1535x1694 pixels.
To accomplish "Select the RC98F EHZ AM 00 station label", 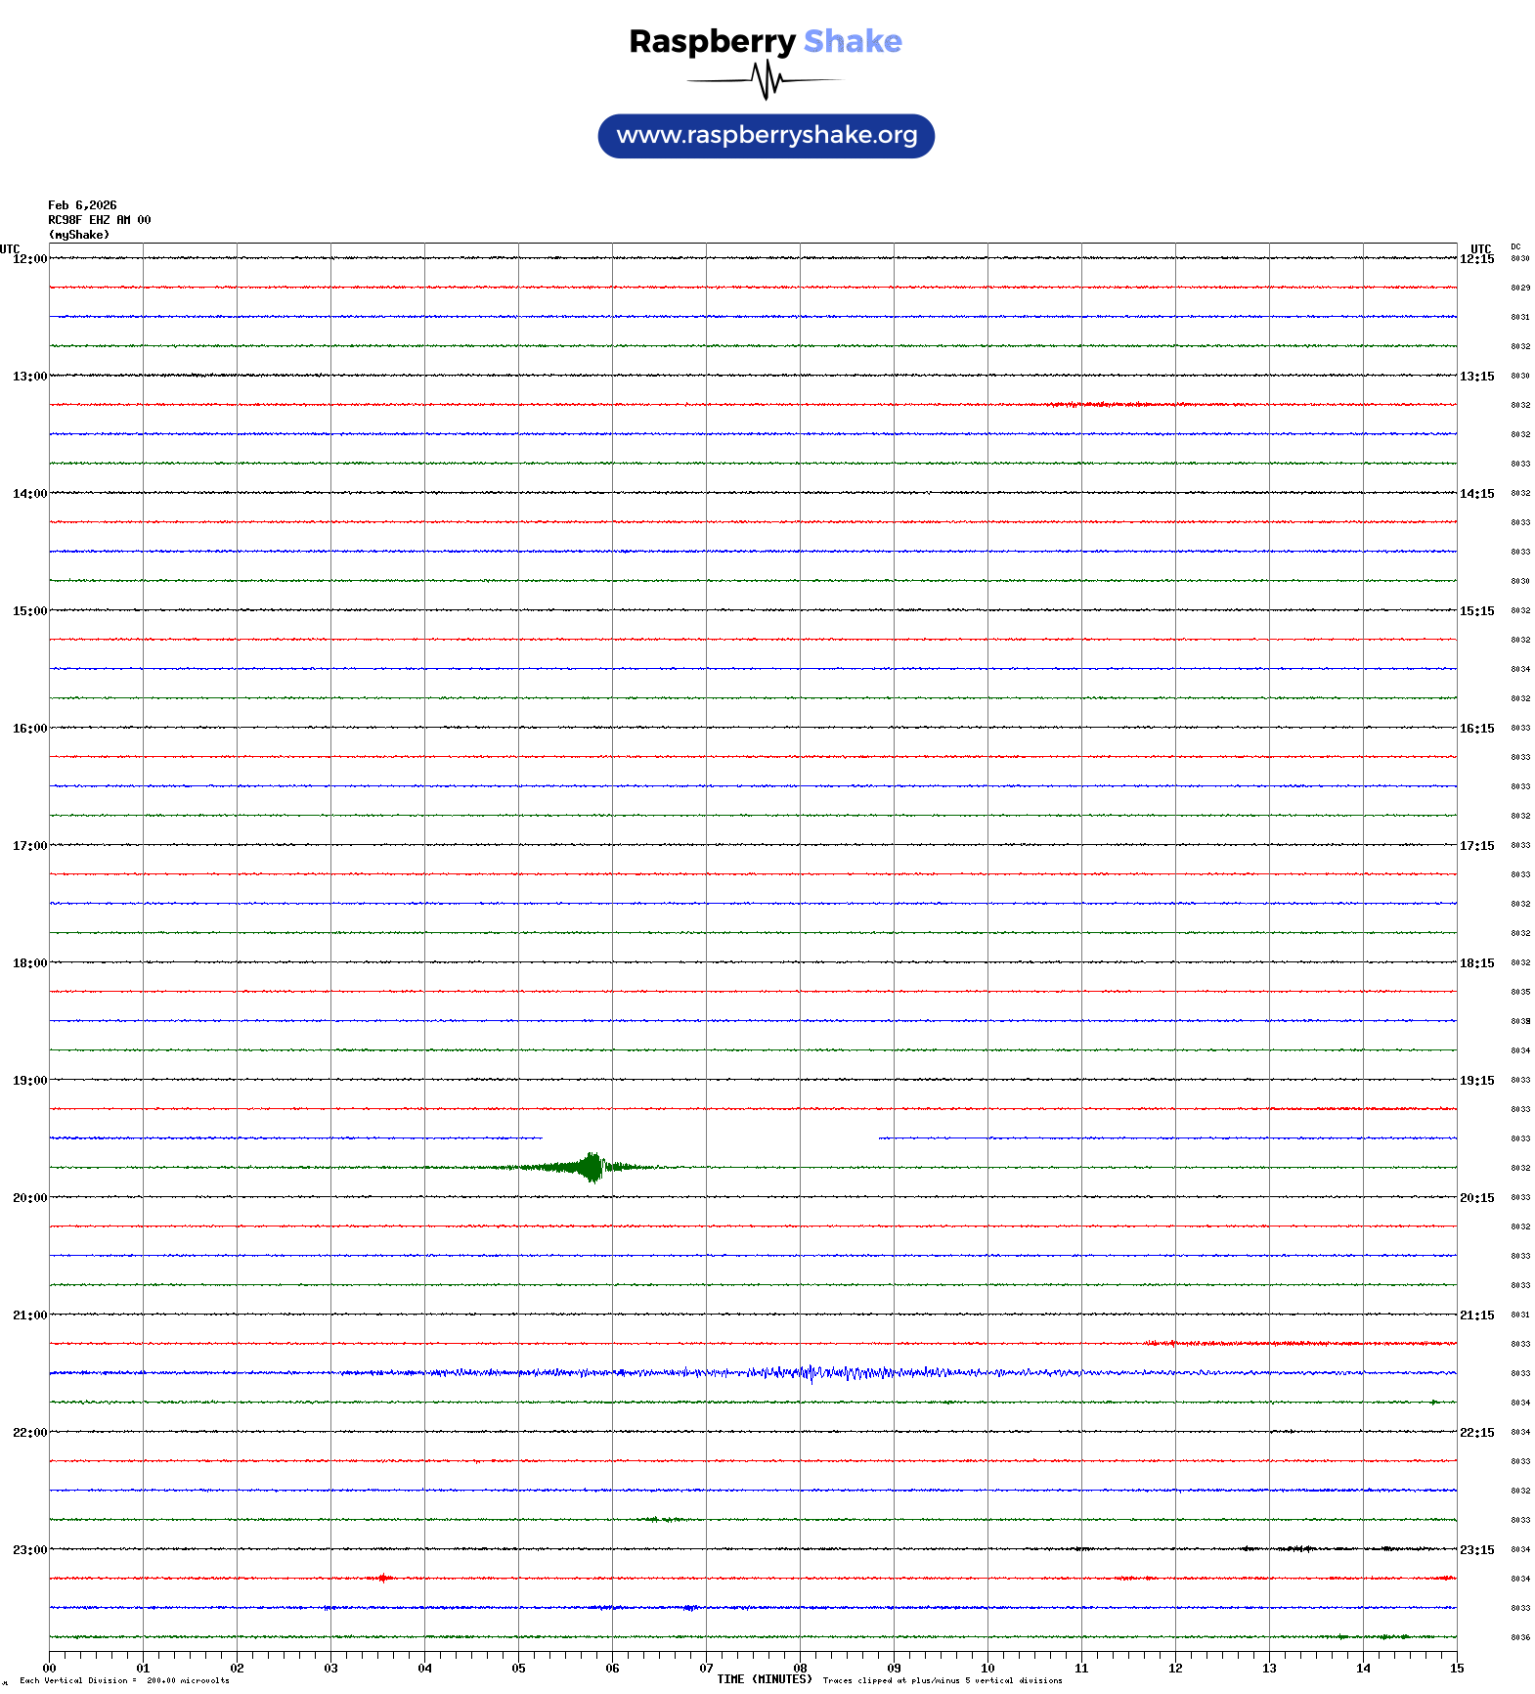I will 100,220.
